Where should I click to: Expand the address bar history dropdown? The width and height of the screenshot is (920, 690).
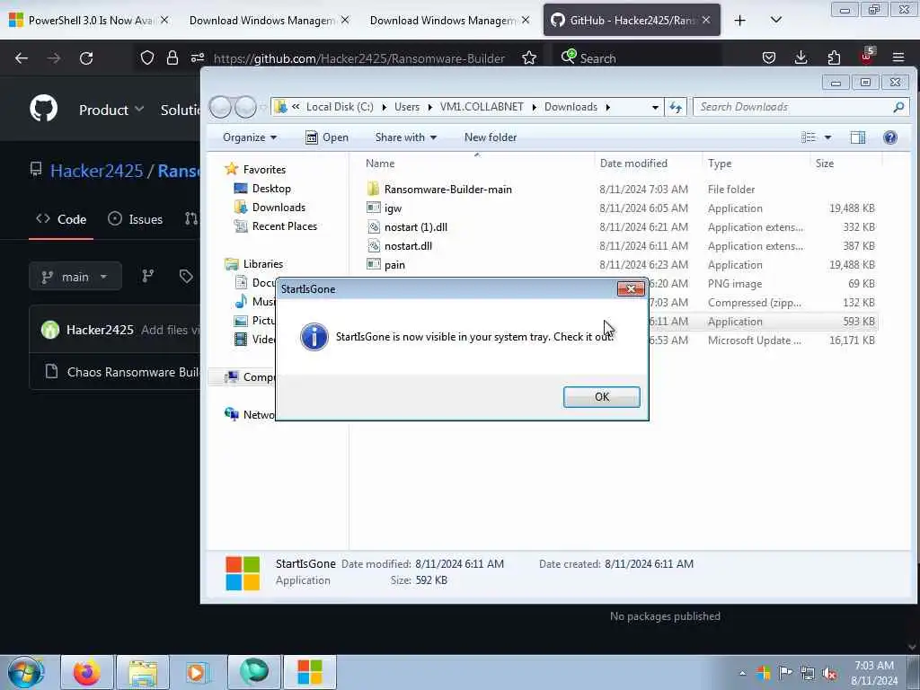pyautogui.click(x=655, y=107)
